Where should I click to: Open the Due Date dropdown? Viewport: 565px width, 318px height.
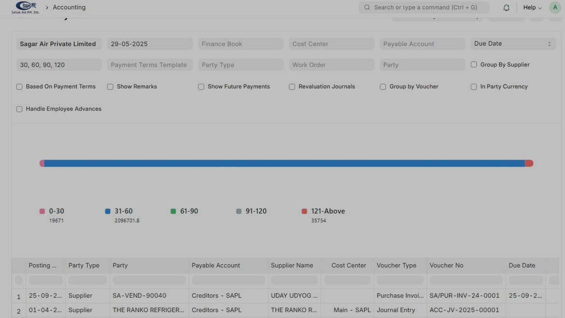[513, 44]
